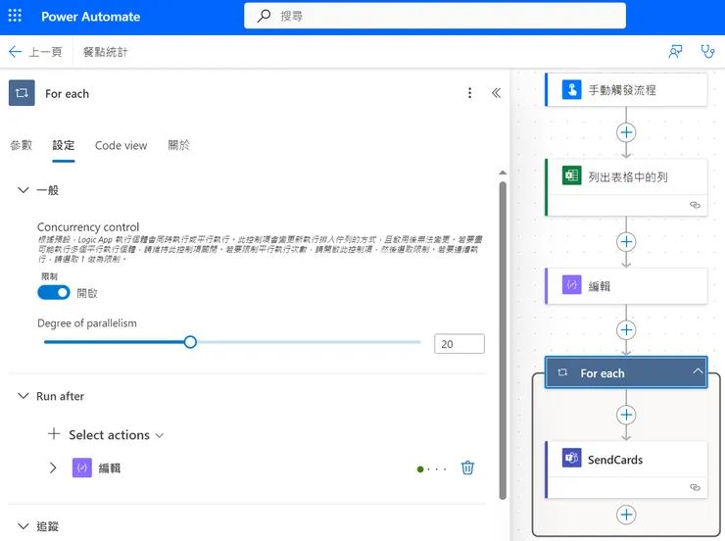Expand the 編輯 run-after entry

[53, 467]
